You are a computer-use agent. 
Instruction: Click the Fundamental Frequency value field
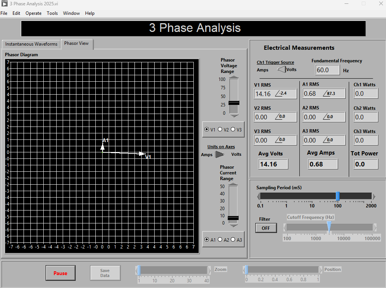tap(327, 70)
